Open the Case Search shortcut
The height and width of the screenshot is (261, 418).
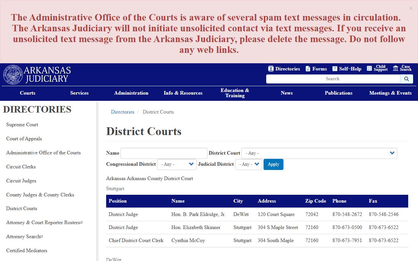point(402,68)
